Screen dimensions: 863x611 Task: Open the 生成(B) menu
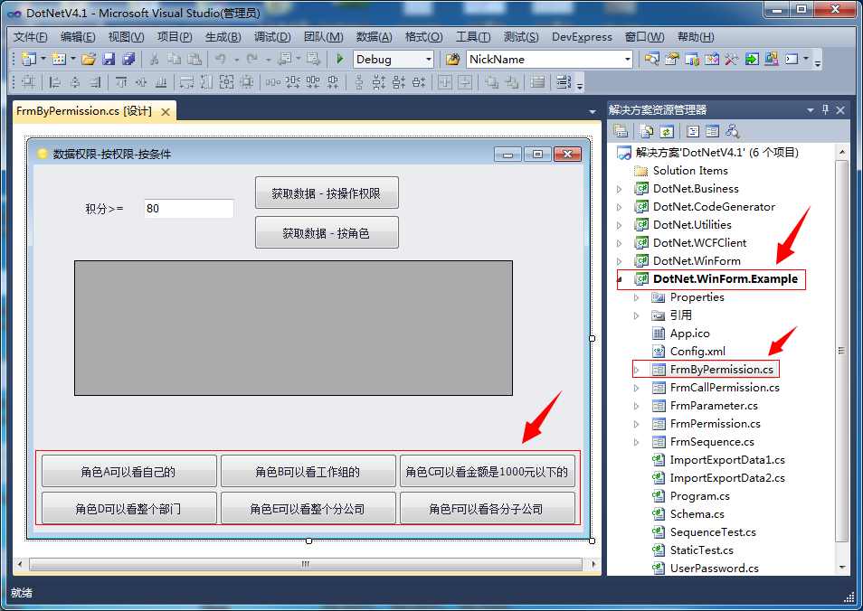pos(223,37)
